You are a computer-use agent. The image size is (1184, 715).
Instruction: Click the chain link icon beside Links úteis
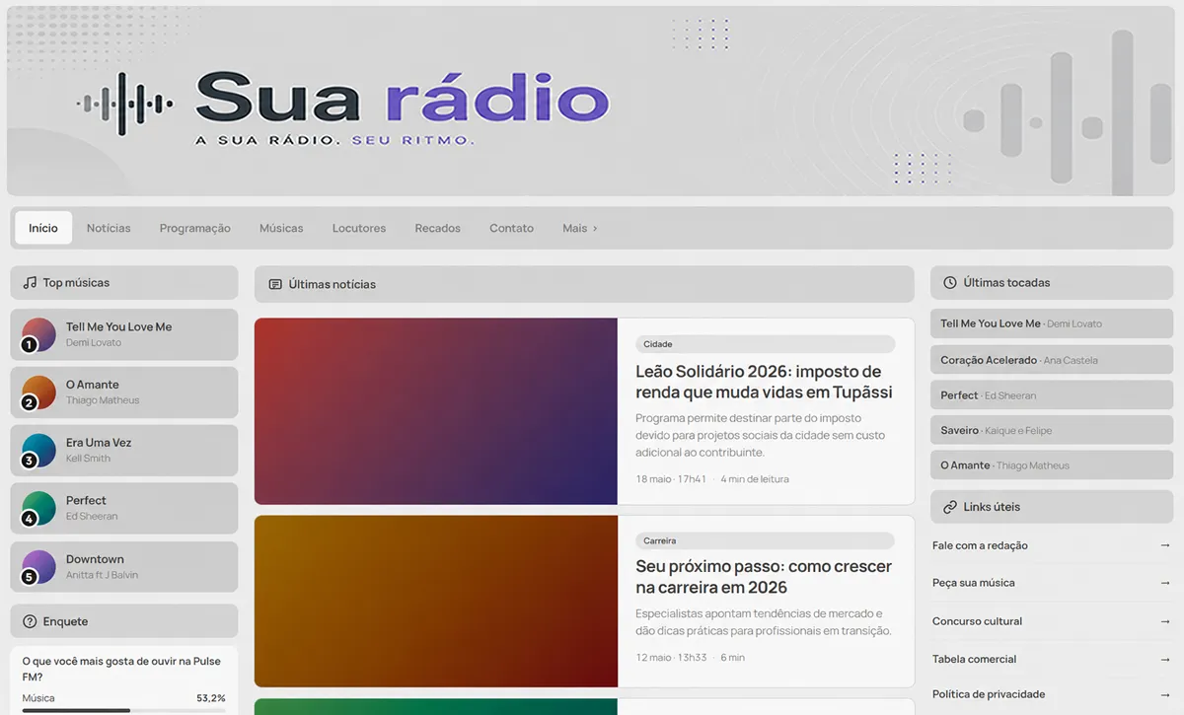tap(950, 507)
